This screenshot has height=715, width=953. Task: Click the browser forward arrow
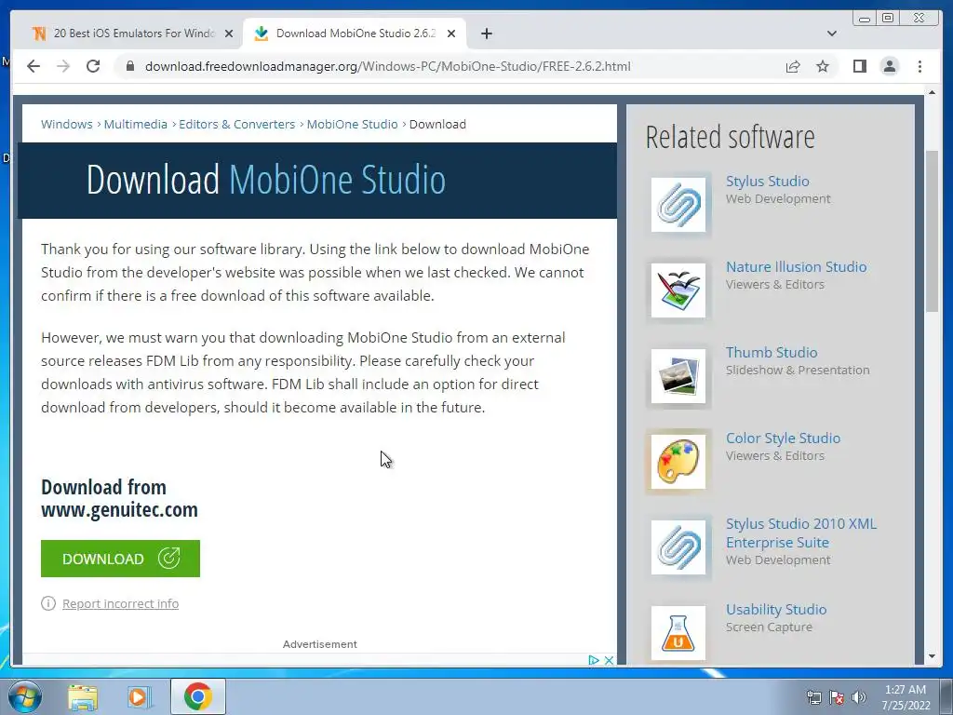click(x=63, y=66)
